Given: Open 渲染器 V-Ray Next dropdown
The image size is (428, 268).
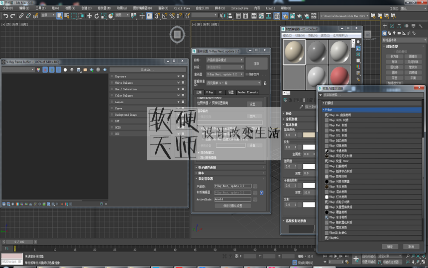Looking at the screenshot, I should 224,74.
